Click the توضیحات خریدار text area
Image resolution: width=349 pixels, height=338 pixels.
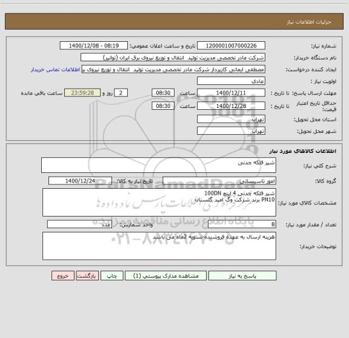[x=159, y=246]
